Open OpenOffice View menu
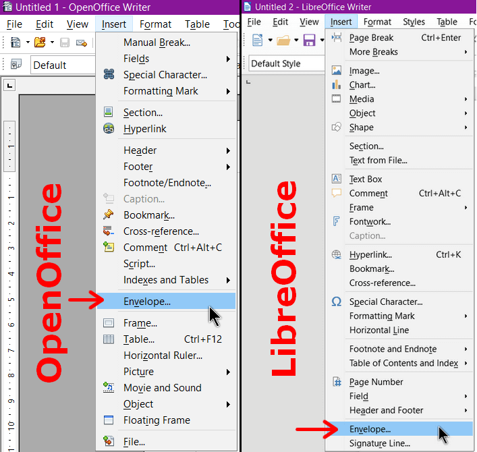Screen dimensions: 477x452 point(78,24)
